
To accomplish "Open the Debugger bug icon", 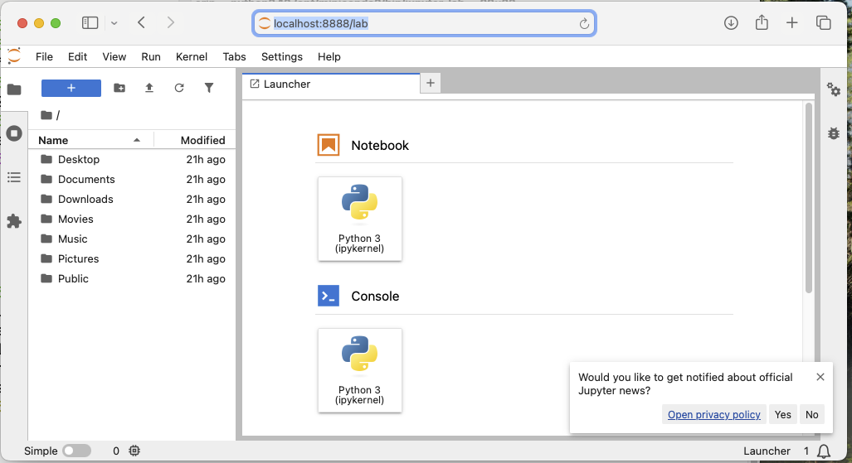I will (x=834, y=133).
